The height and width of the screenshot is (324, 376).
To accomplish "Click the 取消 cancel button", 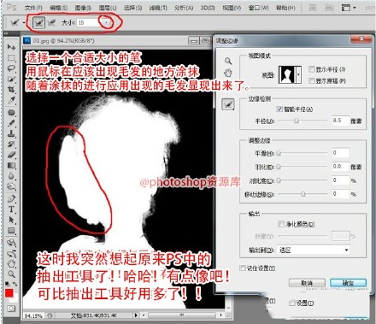I will point(307,283).
